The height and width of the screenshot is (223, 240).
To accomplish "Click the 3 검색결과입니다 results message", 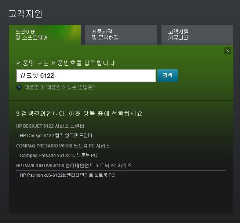I will point(79,114).
